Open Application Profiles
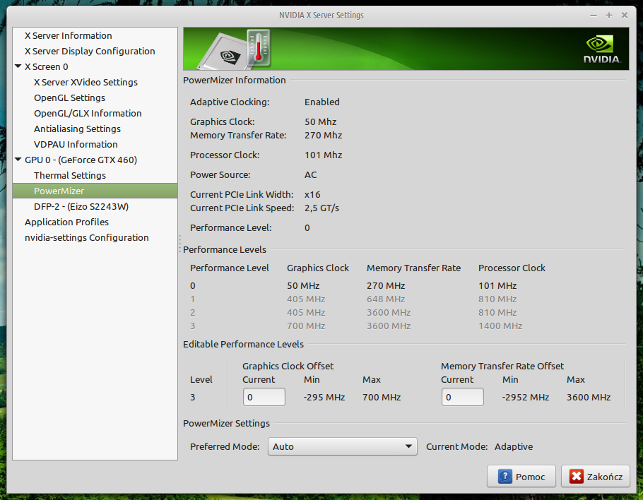This screenshot has width=643, height=500. pos(66,222)
